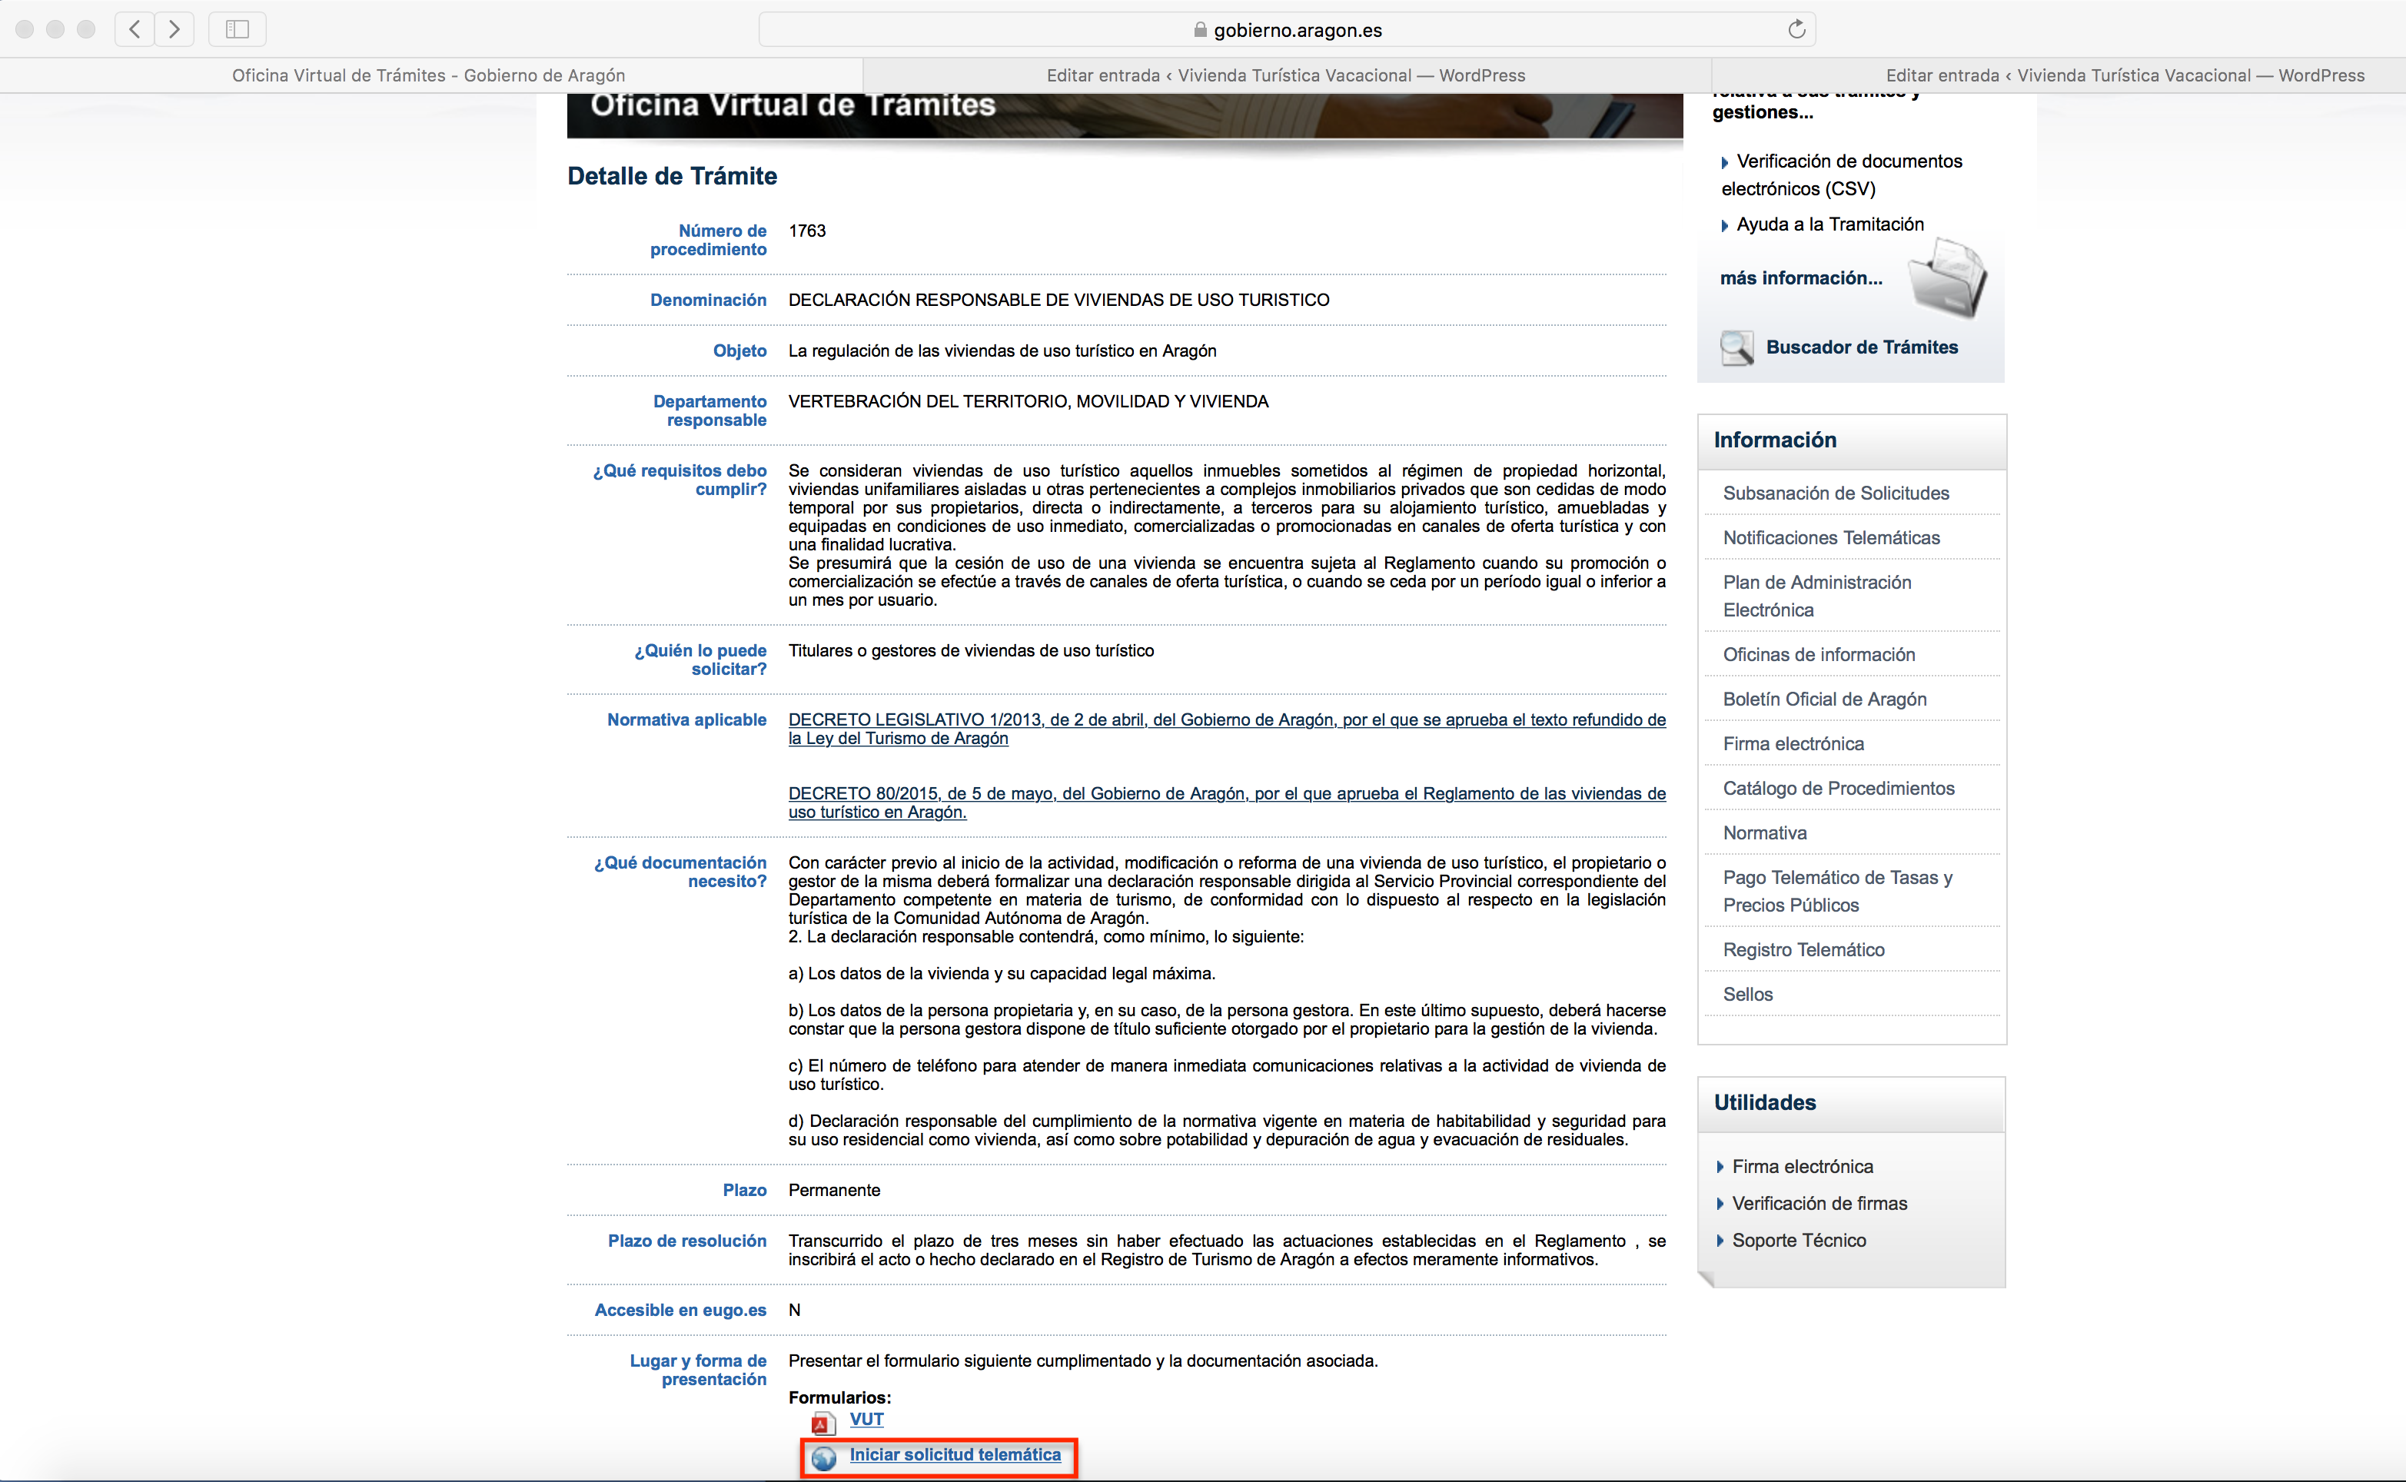Screen dimensions: 2406x1482
Task: Open Firma electrónica under Utilidades
Action: tap(1803, 1166)
